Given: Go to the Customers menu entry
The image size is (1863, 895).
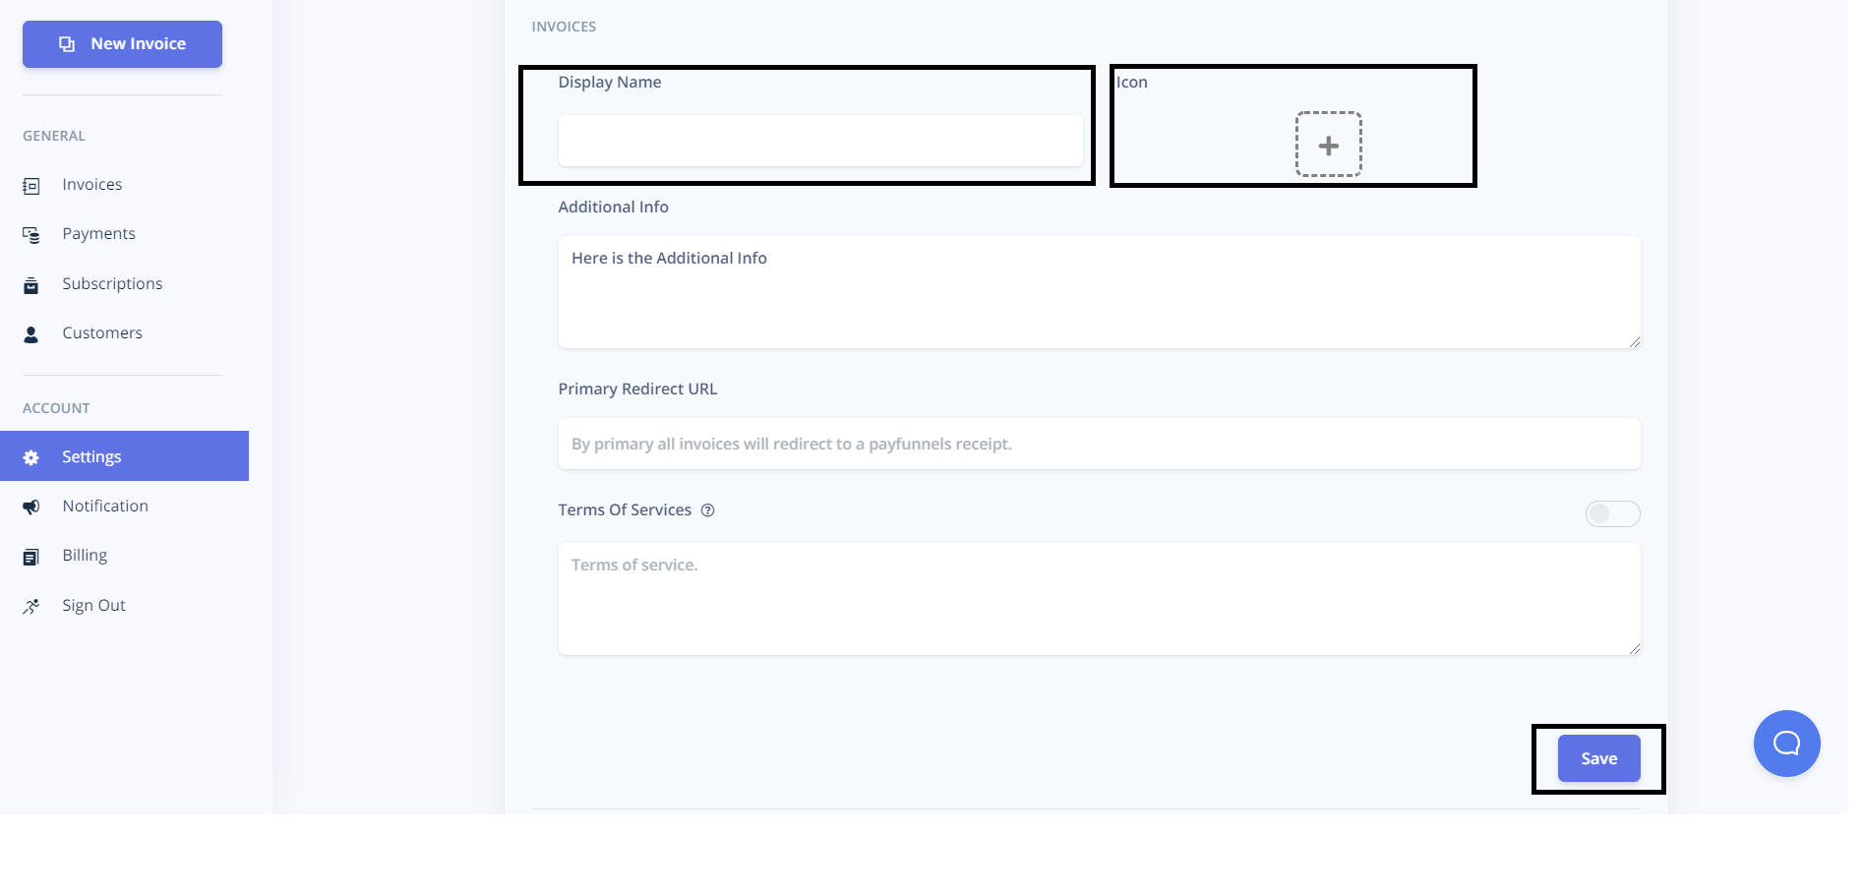Looking at the screenshot, I should pyautogui.click(x=102, y=333).
